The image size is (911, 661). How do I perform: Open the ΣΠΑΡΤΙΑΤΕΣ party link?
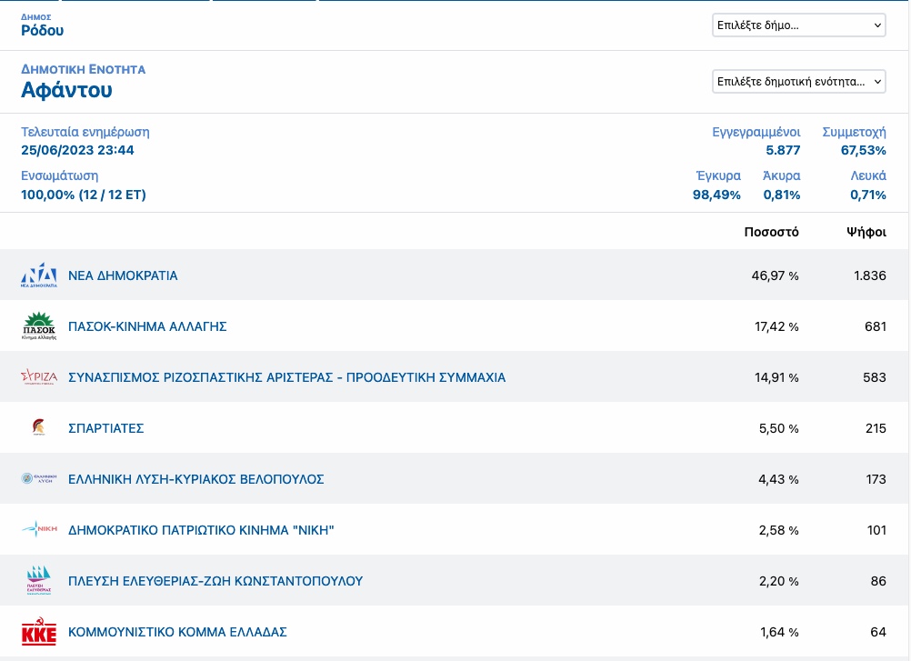(105, 428)
